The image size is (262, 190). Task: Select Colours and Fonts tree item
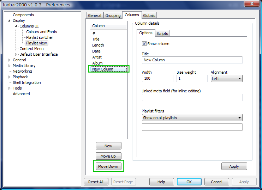[x=42, y=32]
